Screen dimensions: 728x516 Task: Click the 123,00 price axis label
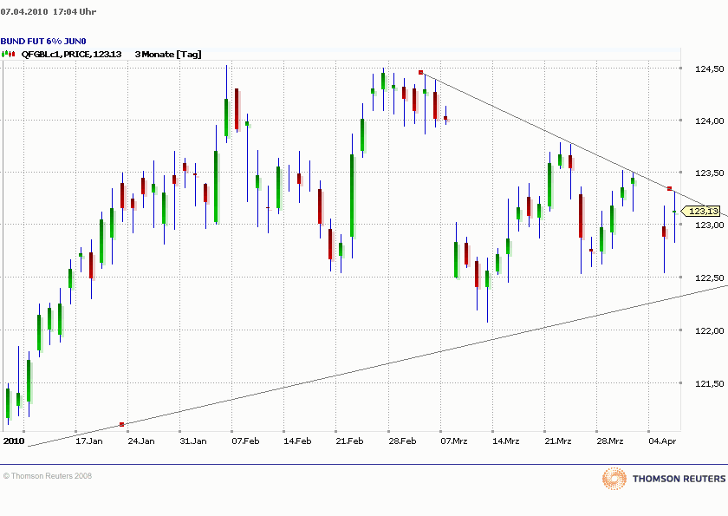[710, 225]
